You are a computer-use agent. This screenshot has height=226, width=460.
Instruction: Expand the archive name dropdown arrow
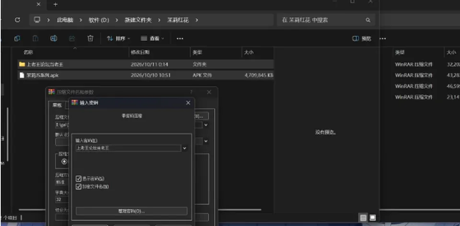click(x=206, y=125)
